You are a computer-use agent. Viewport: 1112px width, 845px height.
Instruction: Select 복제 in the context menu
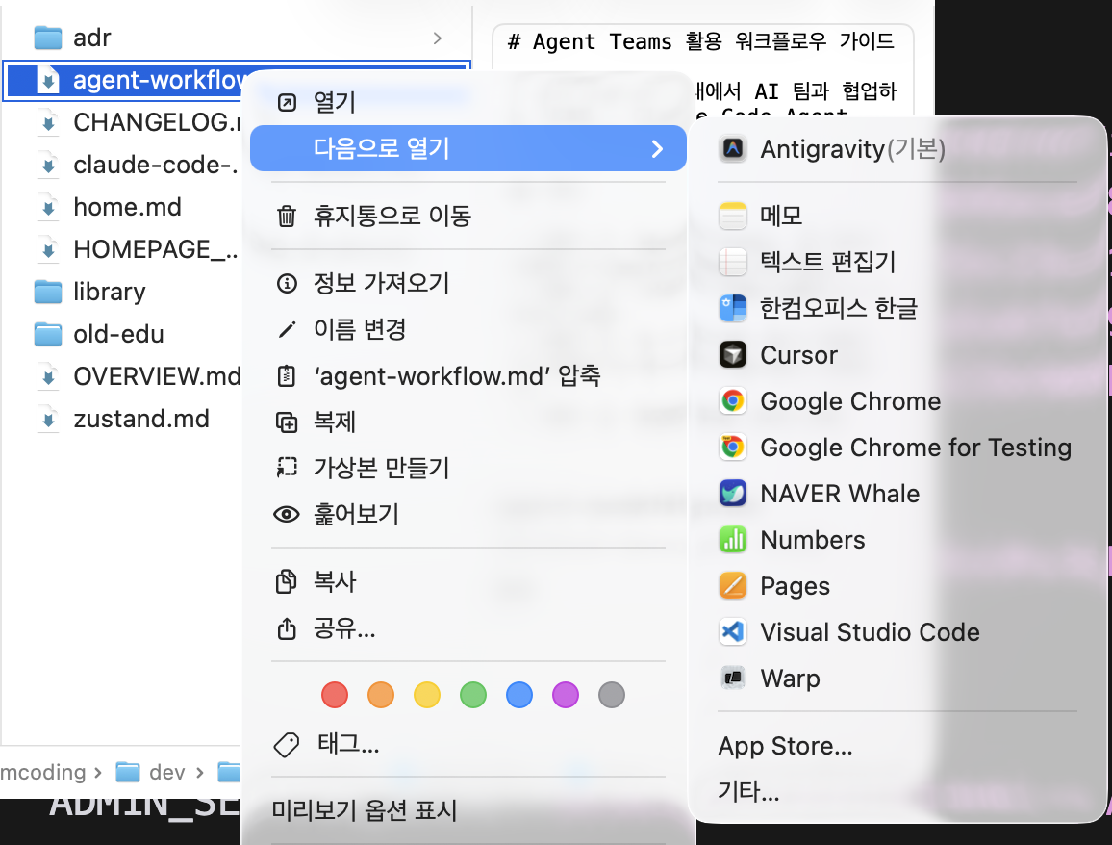coord(468,422)
